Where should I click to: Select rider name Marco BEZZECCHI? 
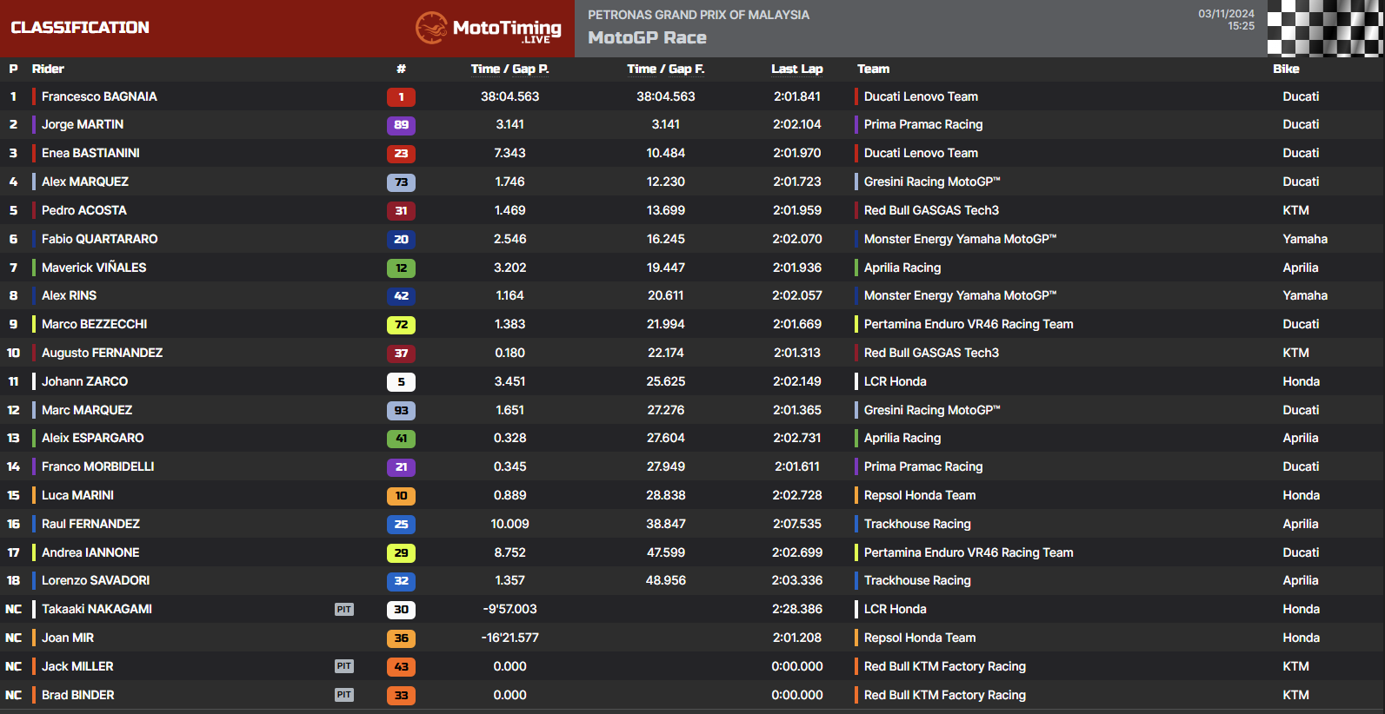[x=95, y=324]
